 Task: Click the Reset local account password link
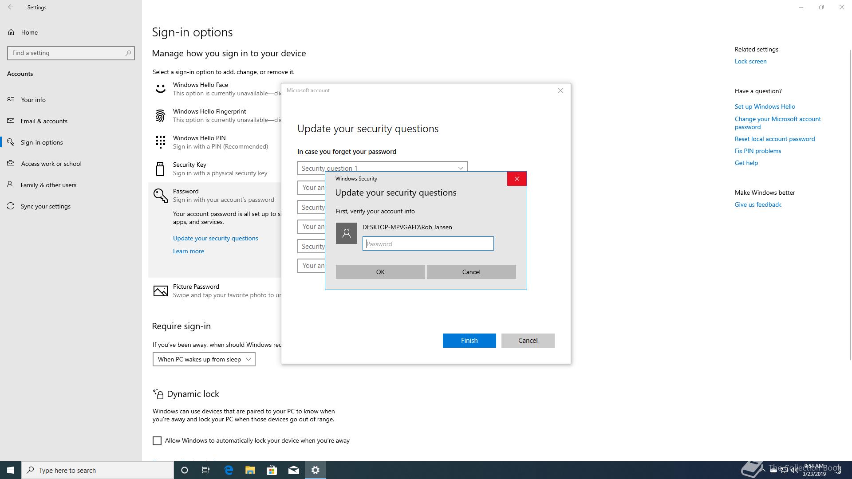click(775, 139)
